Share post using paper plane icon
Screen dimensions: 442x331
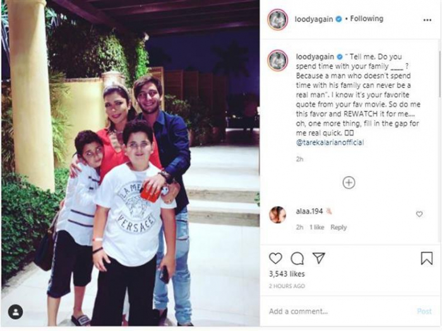(319, 258)
